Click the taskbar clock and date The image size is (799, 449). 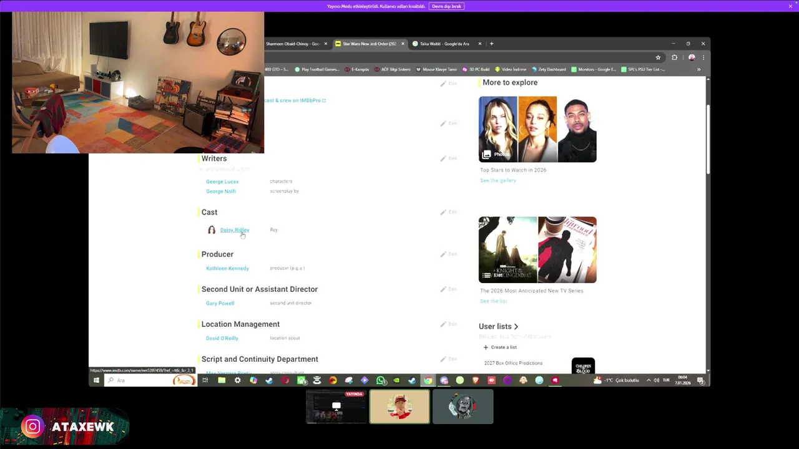684,380
